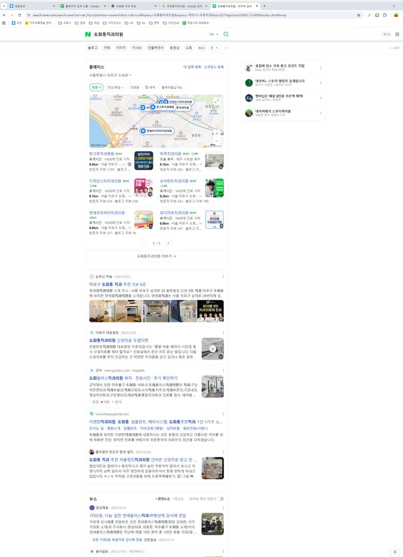Toggle the 예약 filter chip
The image size is (403, 557).
tap(150, 87)
